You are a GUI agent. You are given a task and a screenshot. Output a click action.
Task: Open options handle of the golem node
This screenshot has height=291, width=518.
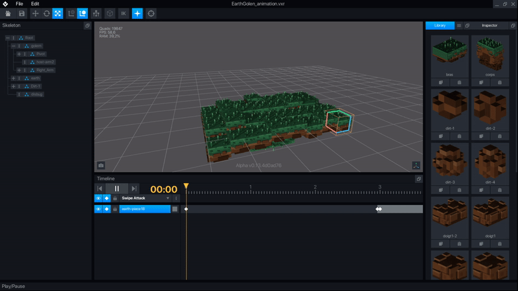click(x=19, y=46)
